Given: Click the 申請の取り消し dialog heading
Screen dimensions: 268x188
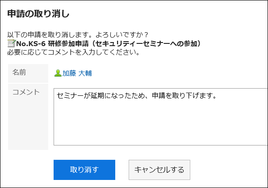Looking at the screenshot, I should [38, 13].
